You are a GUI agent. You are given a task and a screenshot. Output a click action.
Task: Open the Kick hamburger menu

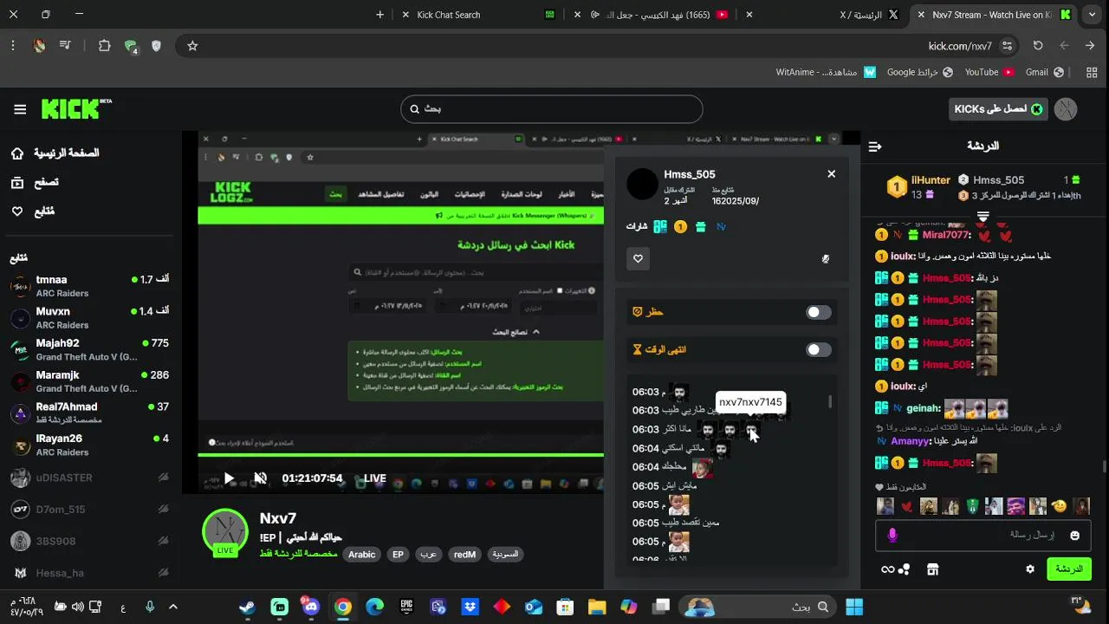click(x=20, y=109)
